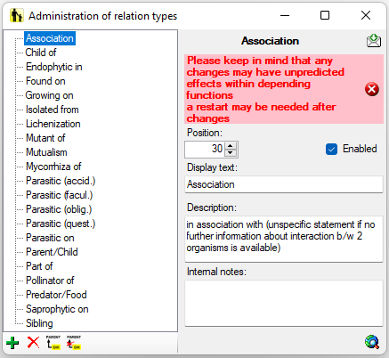Click the globe magnifier search icon
This screenshot has width=389, height=358.
click(372, 342)
